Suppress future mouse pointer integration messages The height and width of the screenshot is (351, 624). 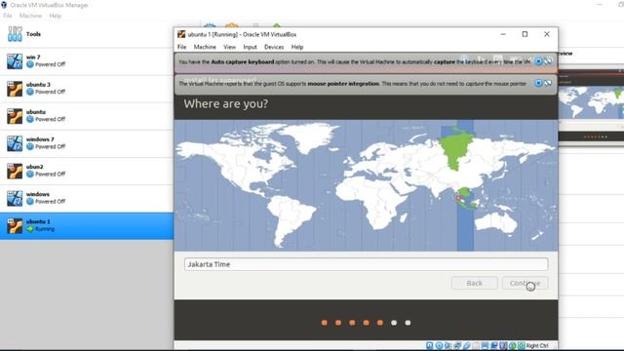click(548, 83)
